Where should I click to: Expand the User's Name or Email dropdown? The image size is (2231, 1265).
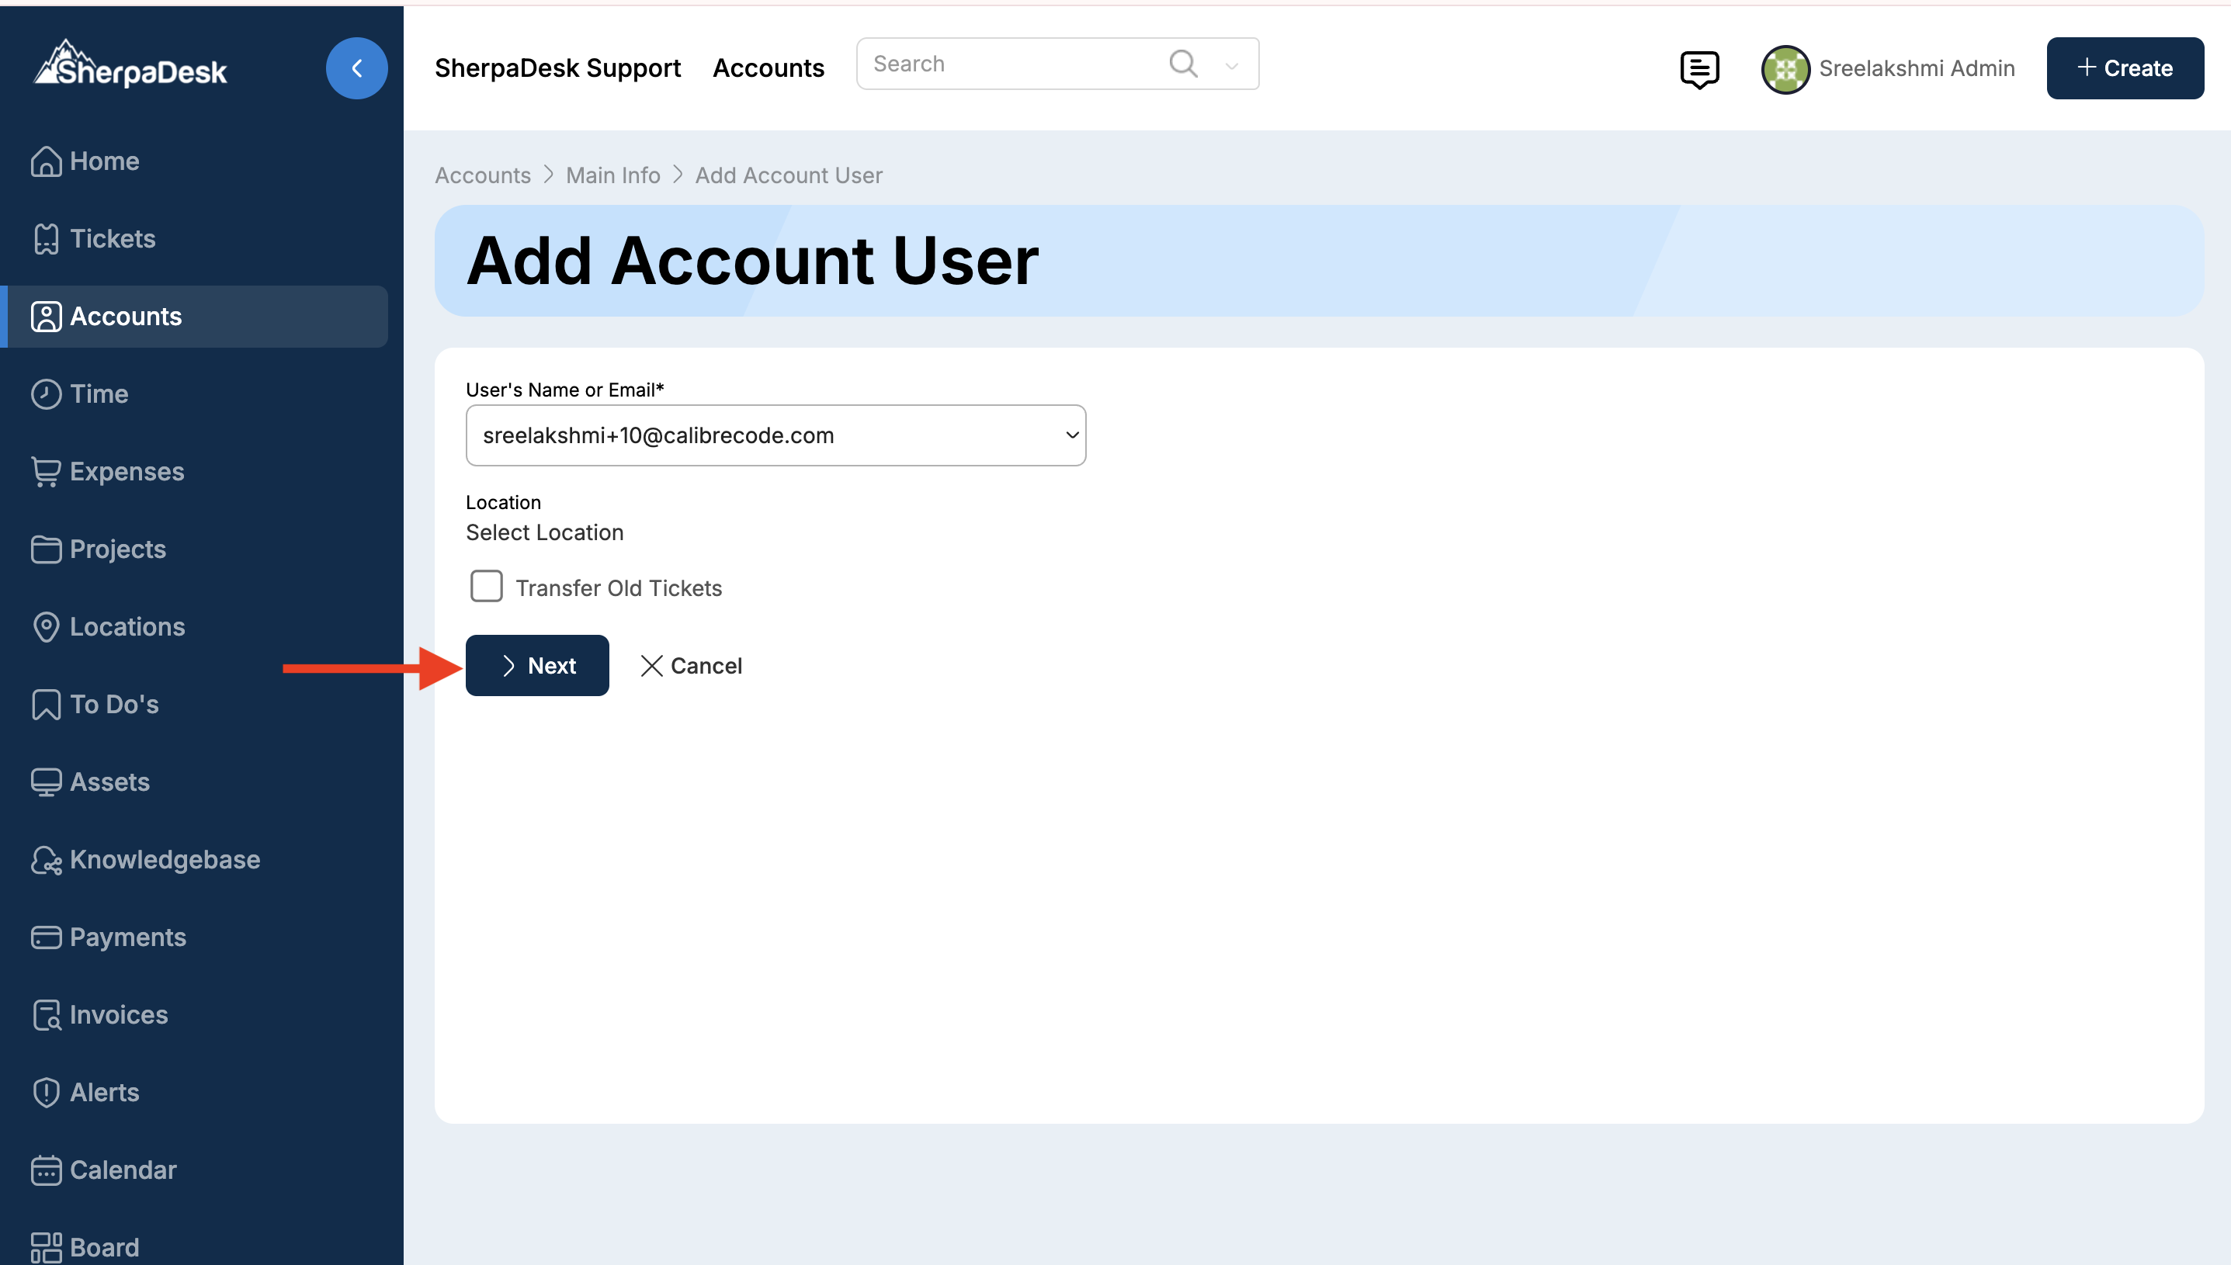pyautogui.click(x=775, y=435)
